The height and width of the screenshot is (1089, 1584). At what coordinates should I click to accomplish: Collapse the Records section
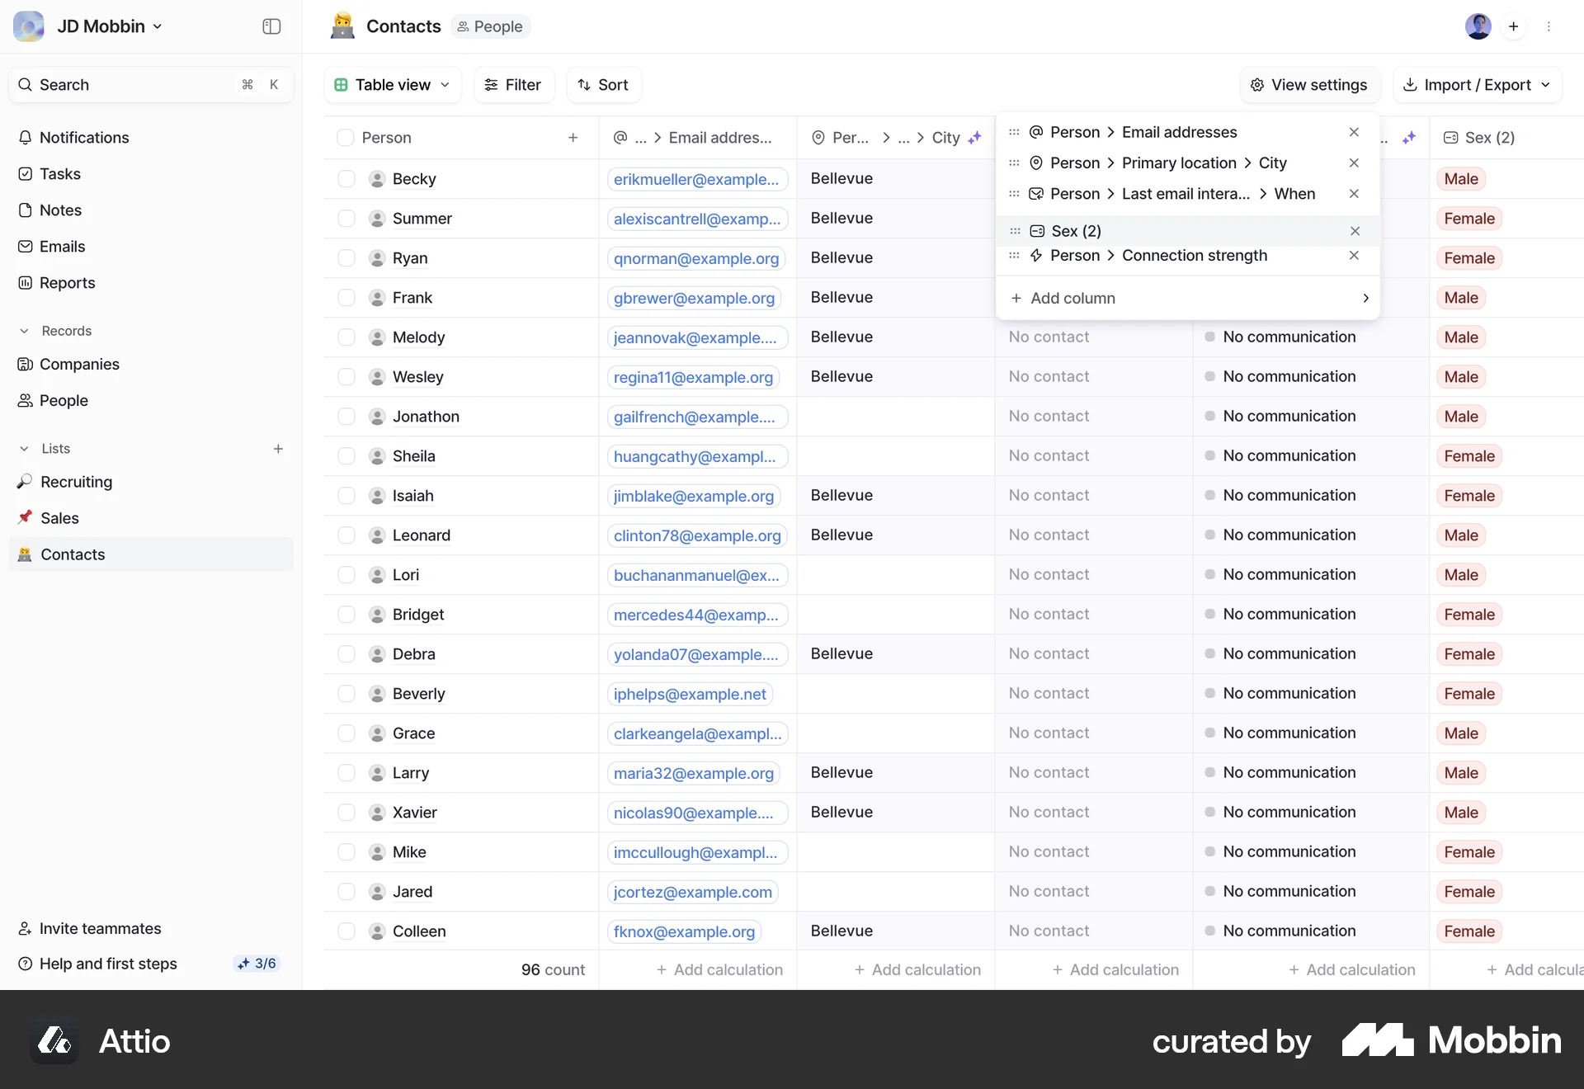point(23,330)
